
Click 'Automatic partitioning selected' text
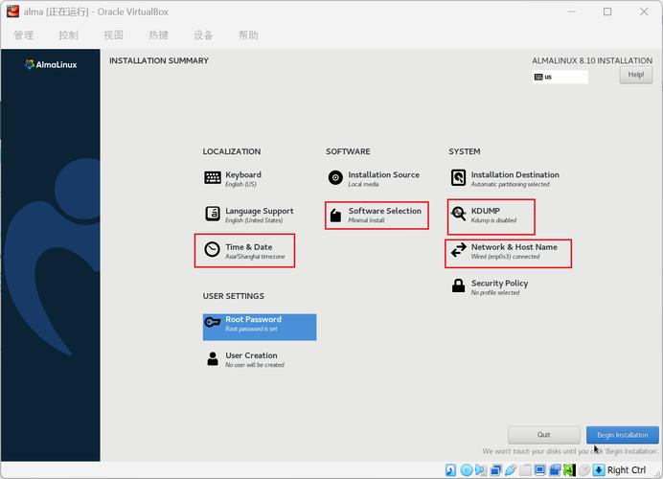[x=511, y=184]
